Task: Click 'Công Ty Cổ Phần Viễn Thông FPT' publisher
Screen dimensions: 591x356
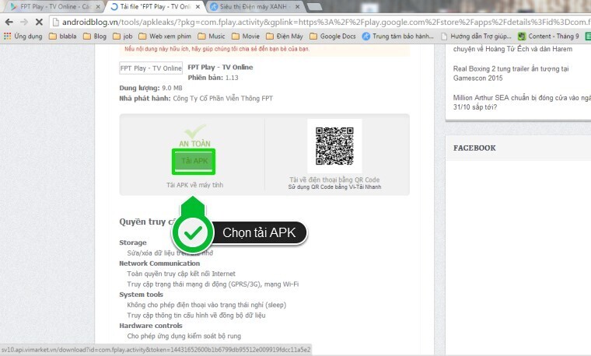Action: tap(222, 98)
